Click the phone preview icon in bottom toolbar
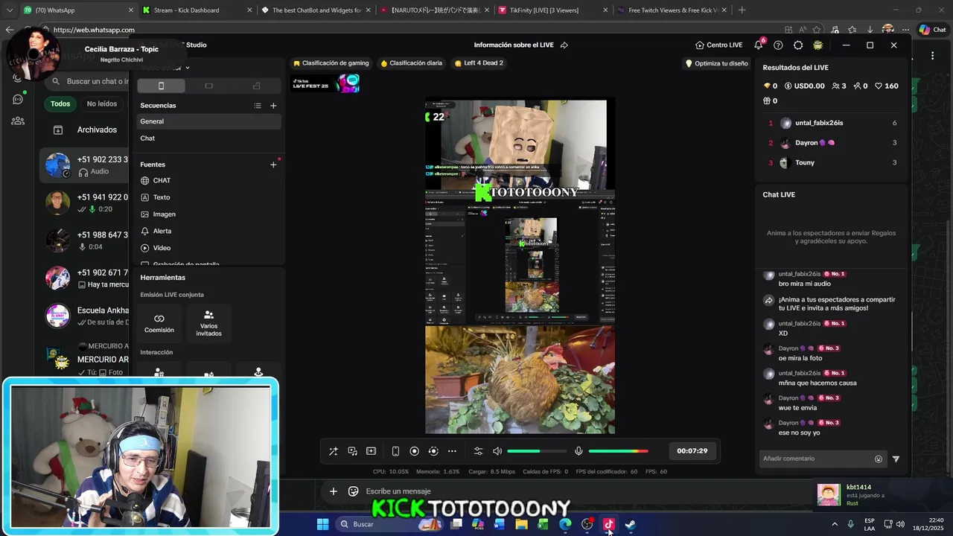 [x=395, y=451]
